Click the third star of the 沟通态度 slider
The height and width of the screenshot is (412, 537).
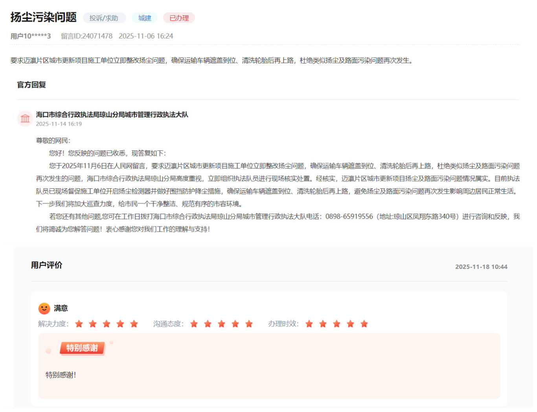[x=221, y=324]
